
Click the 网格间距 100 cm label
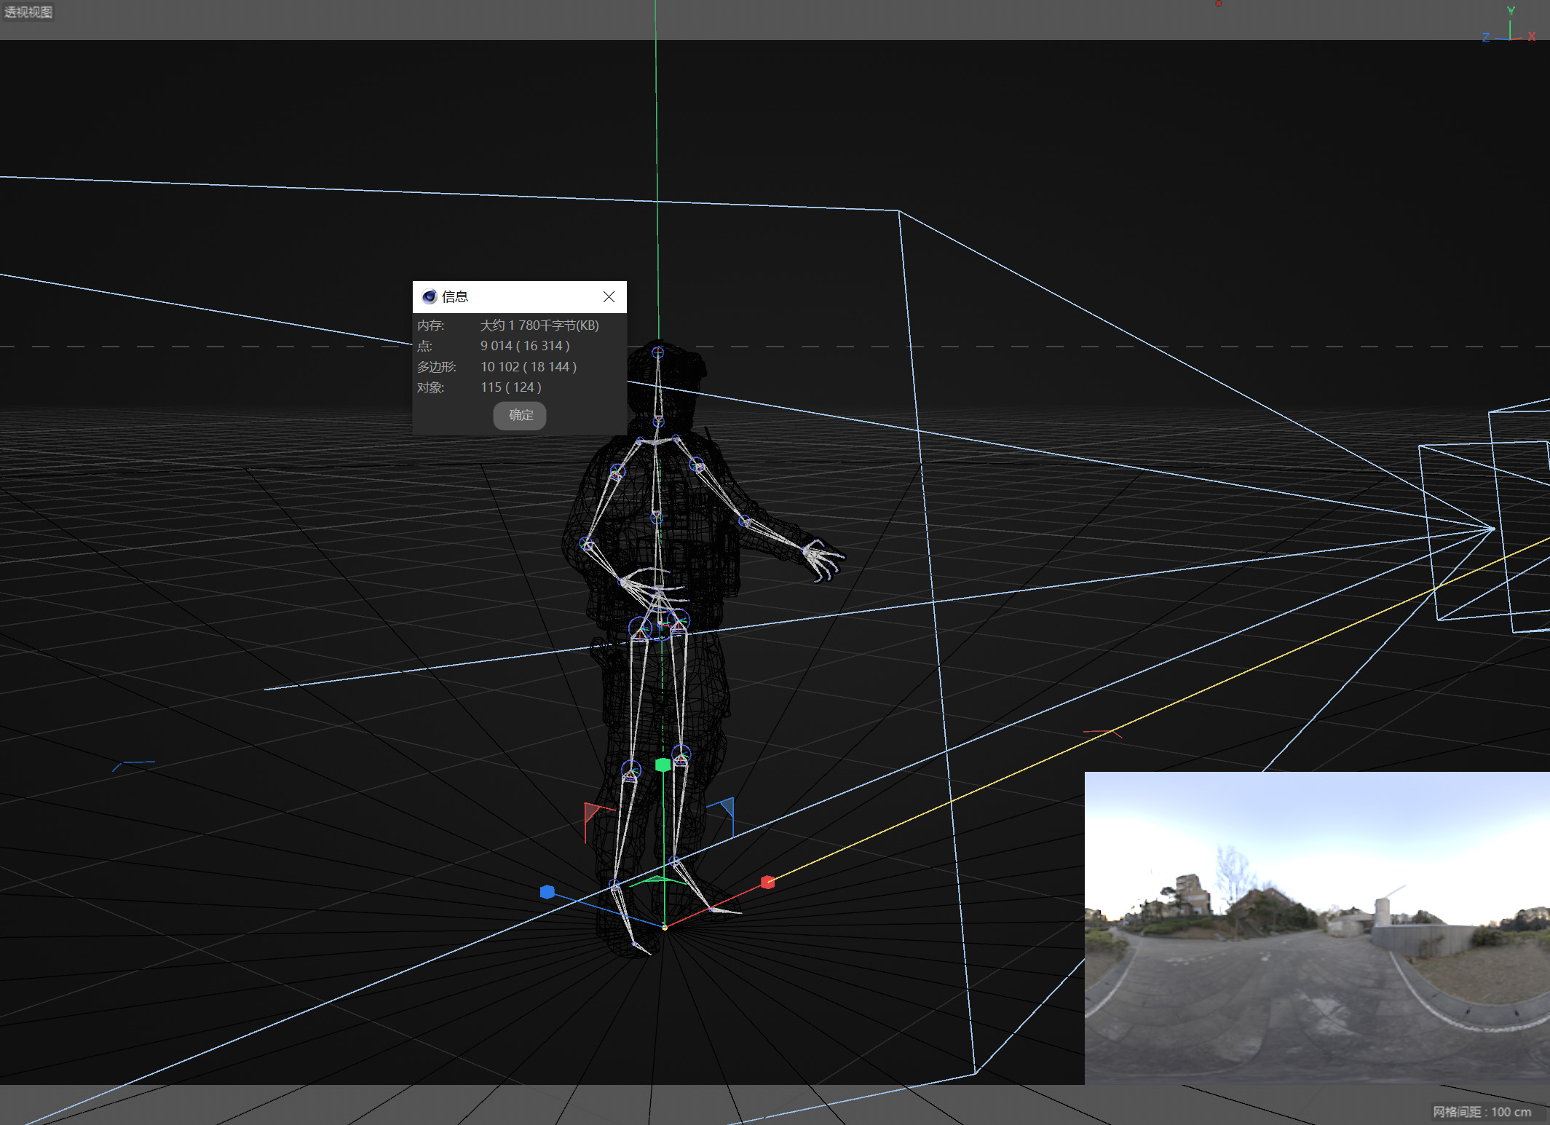(x=1481, y=1112)
